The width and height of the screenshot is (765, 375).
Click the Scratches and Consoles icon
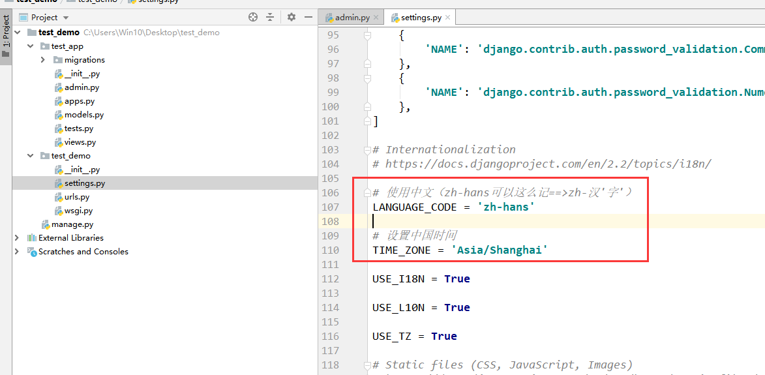[32, 252]
